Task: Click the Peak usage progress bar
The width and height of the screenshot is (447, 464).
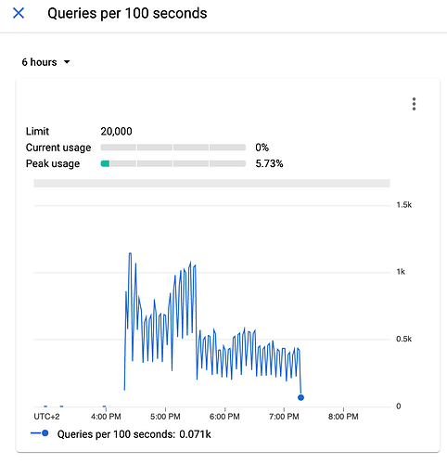Action: coord(173,163)
